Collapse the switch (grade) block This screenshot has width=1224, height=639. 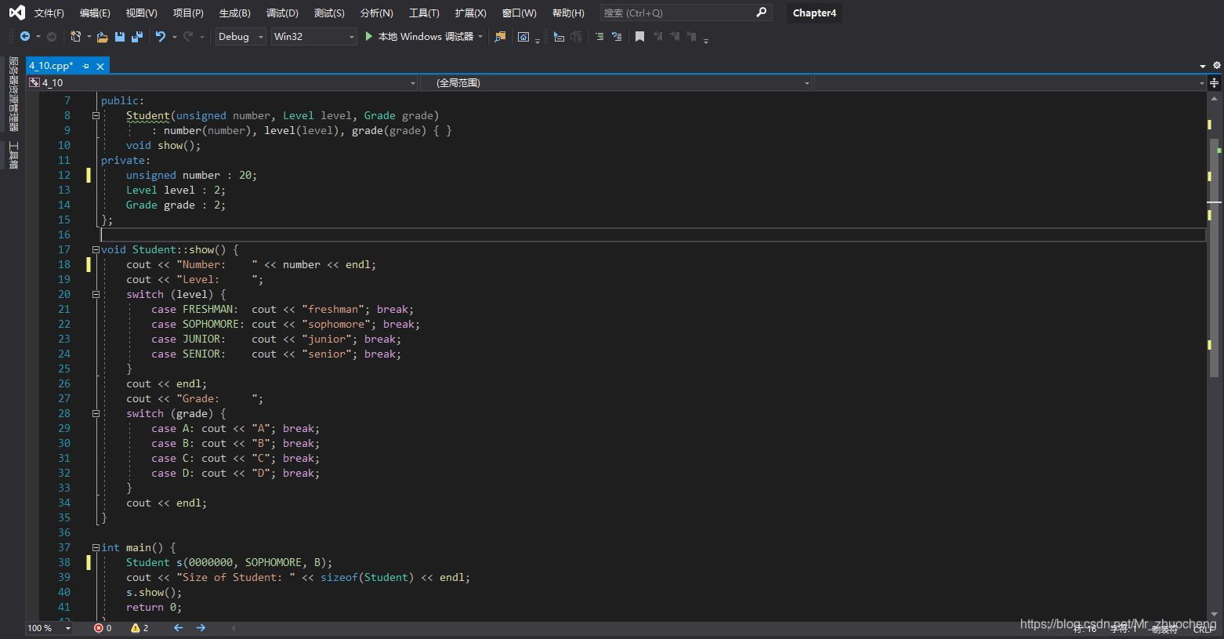pos(96,413)
